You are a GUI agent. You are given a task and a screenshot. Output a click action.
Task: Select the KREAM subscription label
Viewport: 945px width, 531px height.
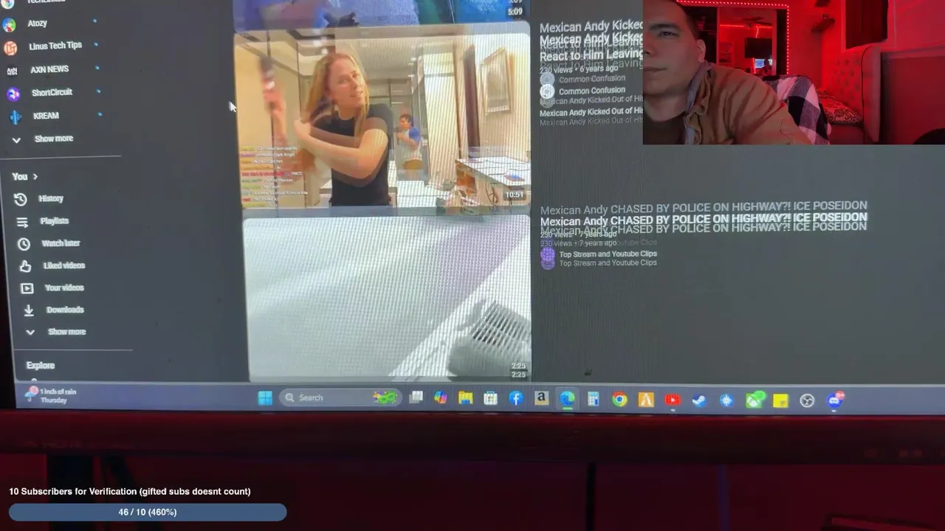point(46,116)
